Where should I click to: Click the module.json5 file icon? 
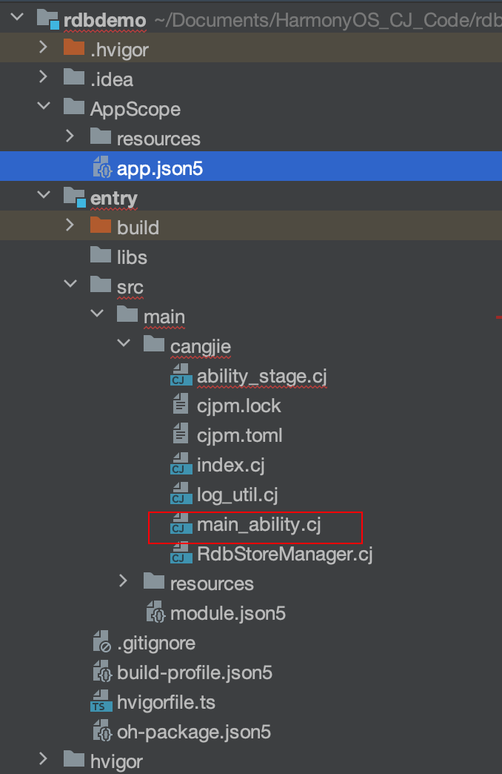[154, 614]
